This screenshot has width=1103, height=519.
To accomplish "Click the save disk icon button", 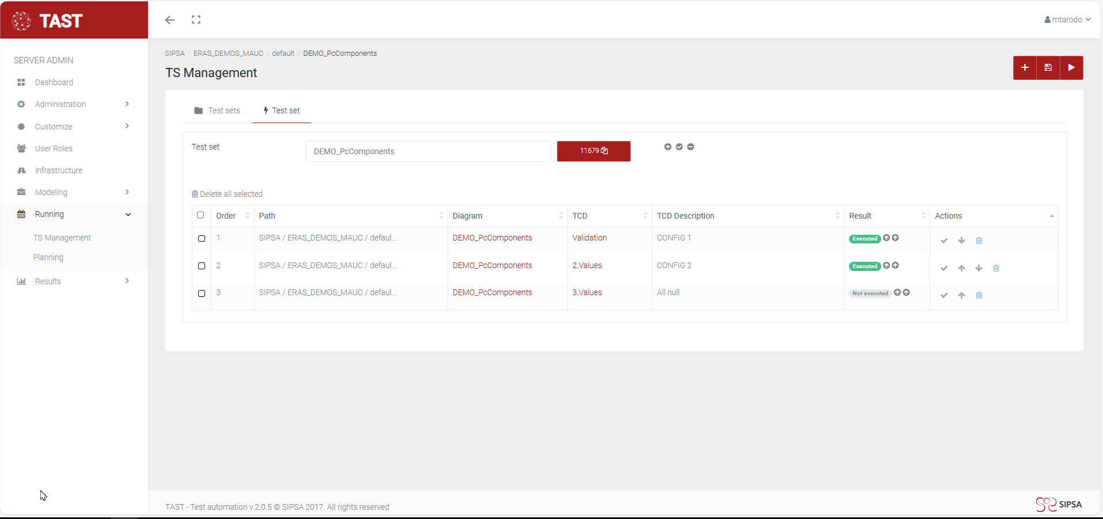I will [1048, 68].
